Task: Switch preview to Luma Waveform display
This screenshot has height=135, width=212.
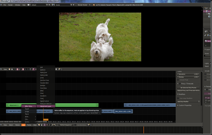Action: pyautogui.click(x=26, y=69)
